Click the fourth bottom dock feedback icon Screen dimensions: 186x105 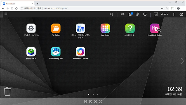point(100,102)
